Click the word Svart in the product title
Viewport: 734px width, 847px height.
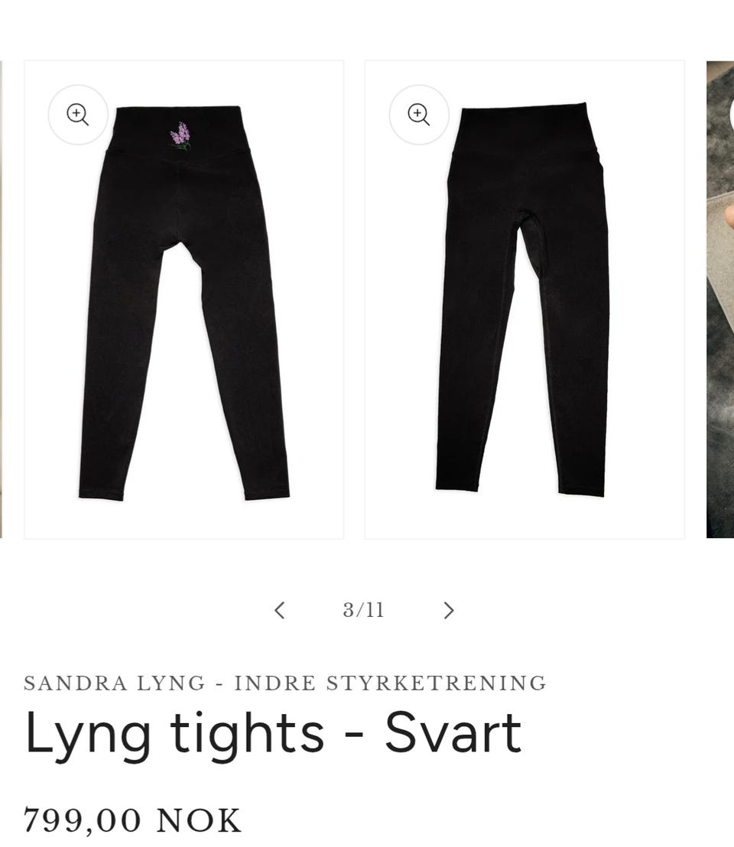[x=453, y=732]
